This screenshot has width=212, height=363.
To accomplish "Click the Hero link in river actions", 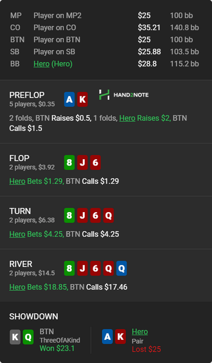I will coord(17,287).
